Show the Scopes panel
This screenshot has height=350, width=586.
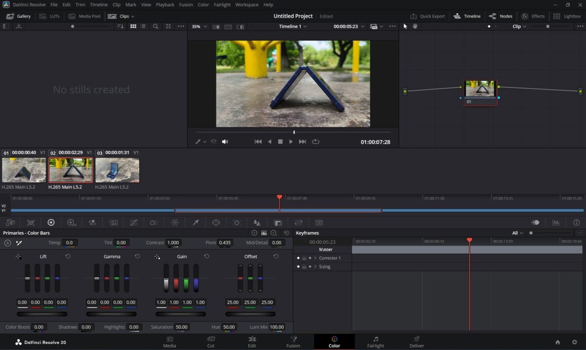click(x=556, y=223)
